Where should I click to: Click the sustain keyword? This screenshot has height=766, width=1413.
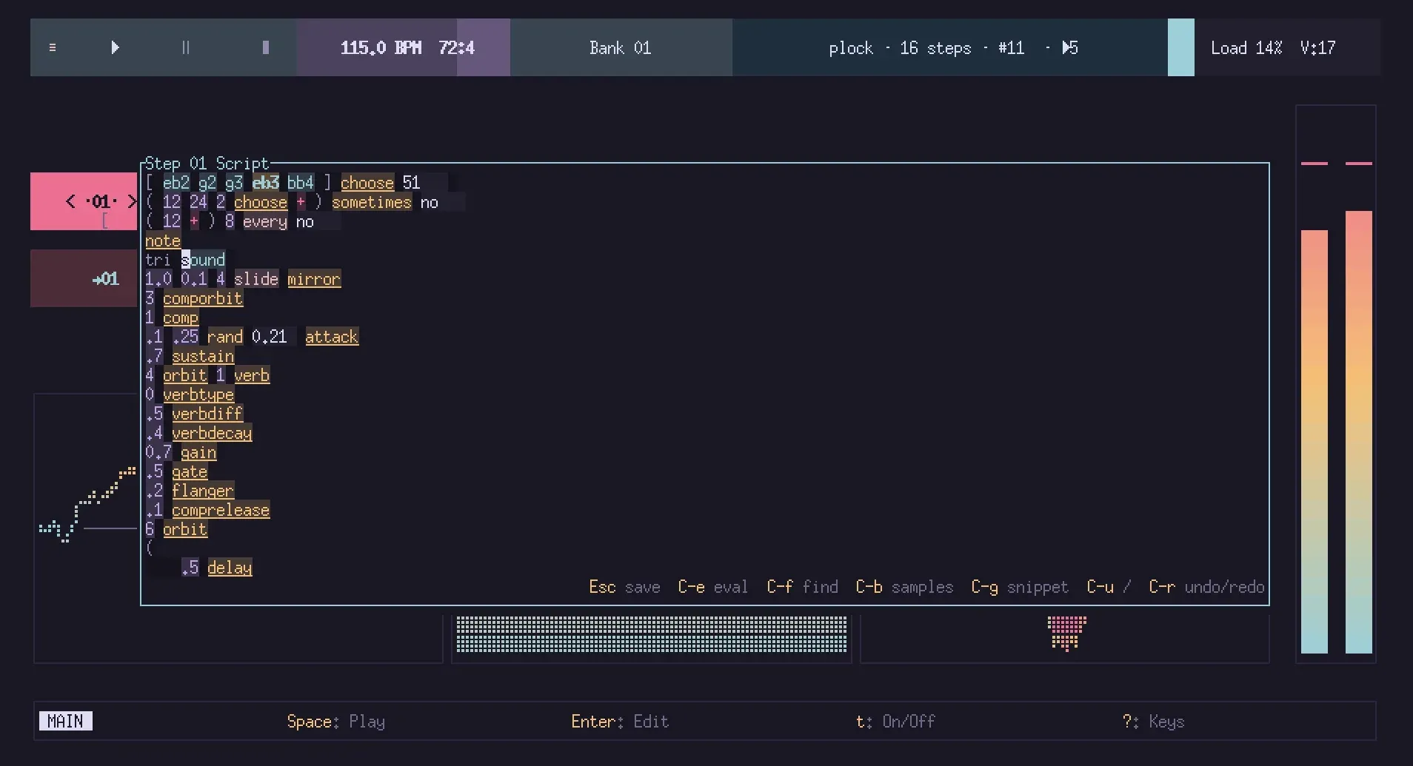tap(203, 356)
